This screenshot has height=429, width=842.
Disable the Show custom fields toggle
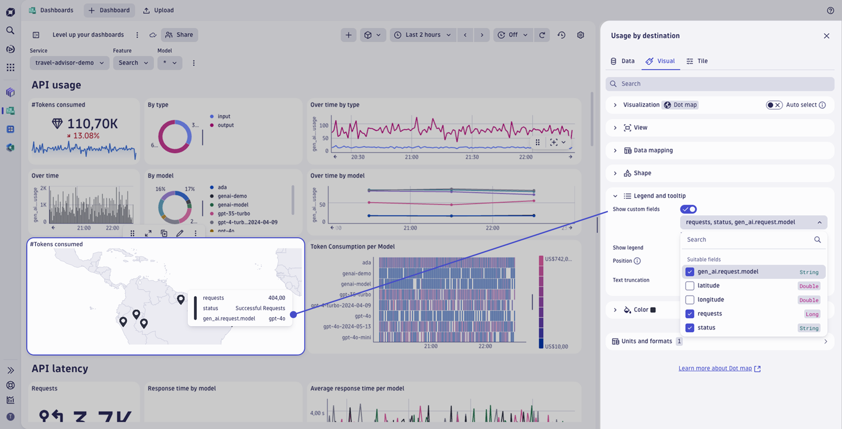[688, 209]
